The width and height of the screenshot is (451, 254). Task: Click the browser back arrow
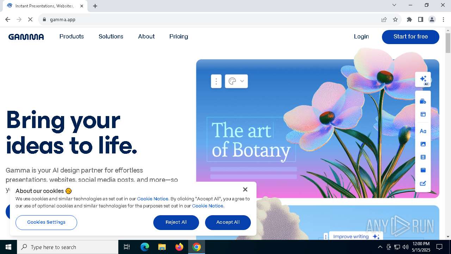[8, 20]
